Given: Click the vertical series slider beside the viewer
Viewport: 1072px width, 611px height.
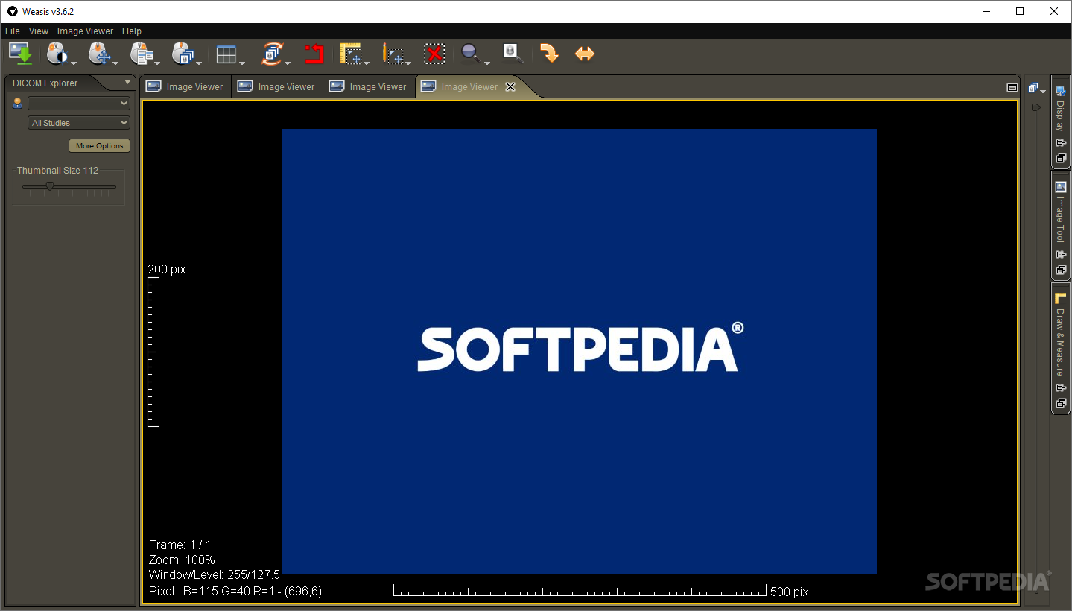Looking at the screenshot, I should point(1036,348).
